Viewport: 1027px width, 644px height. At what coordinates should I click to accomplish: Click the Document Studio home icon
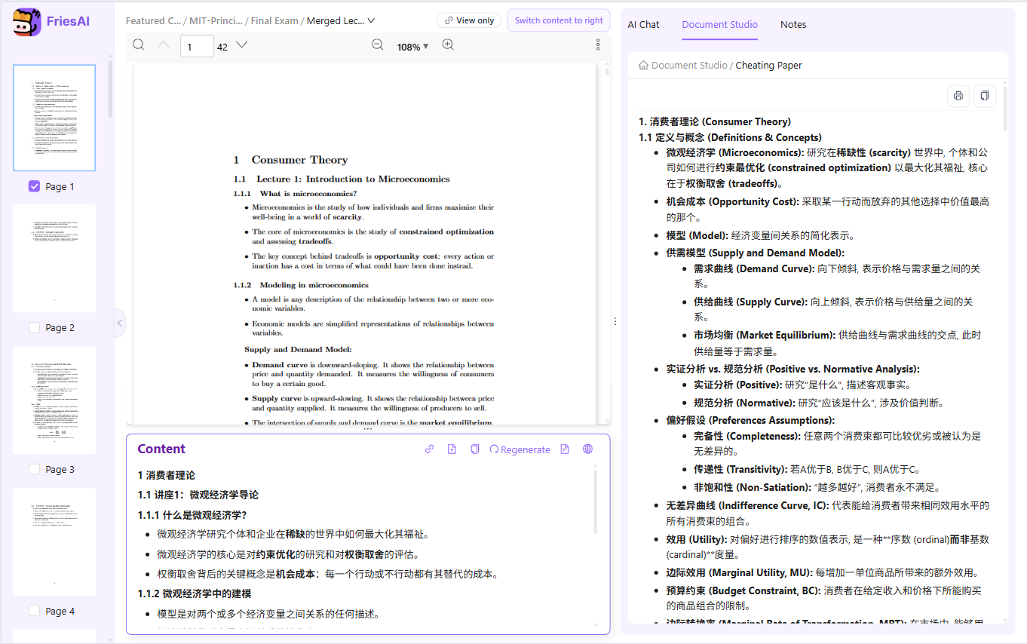pos(643,66)
